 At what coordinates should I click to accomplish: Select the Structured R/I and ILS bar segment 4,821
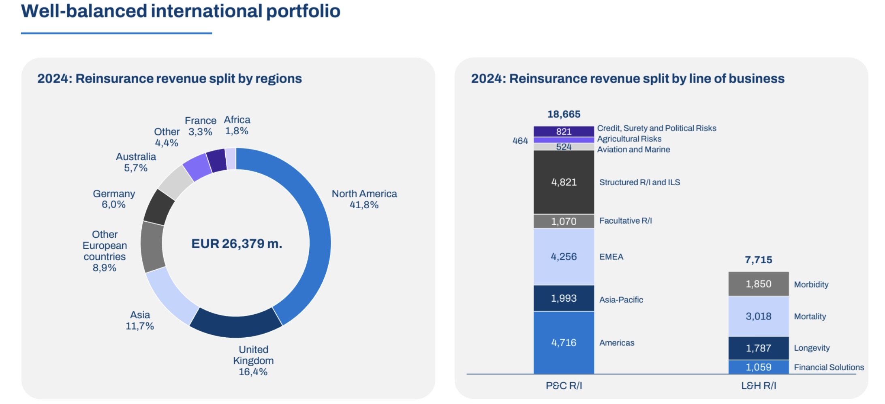click(564, 182)
